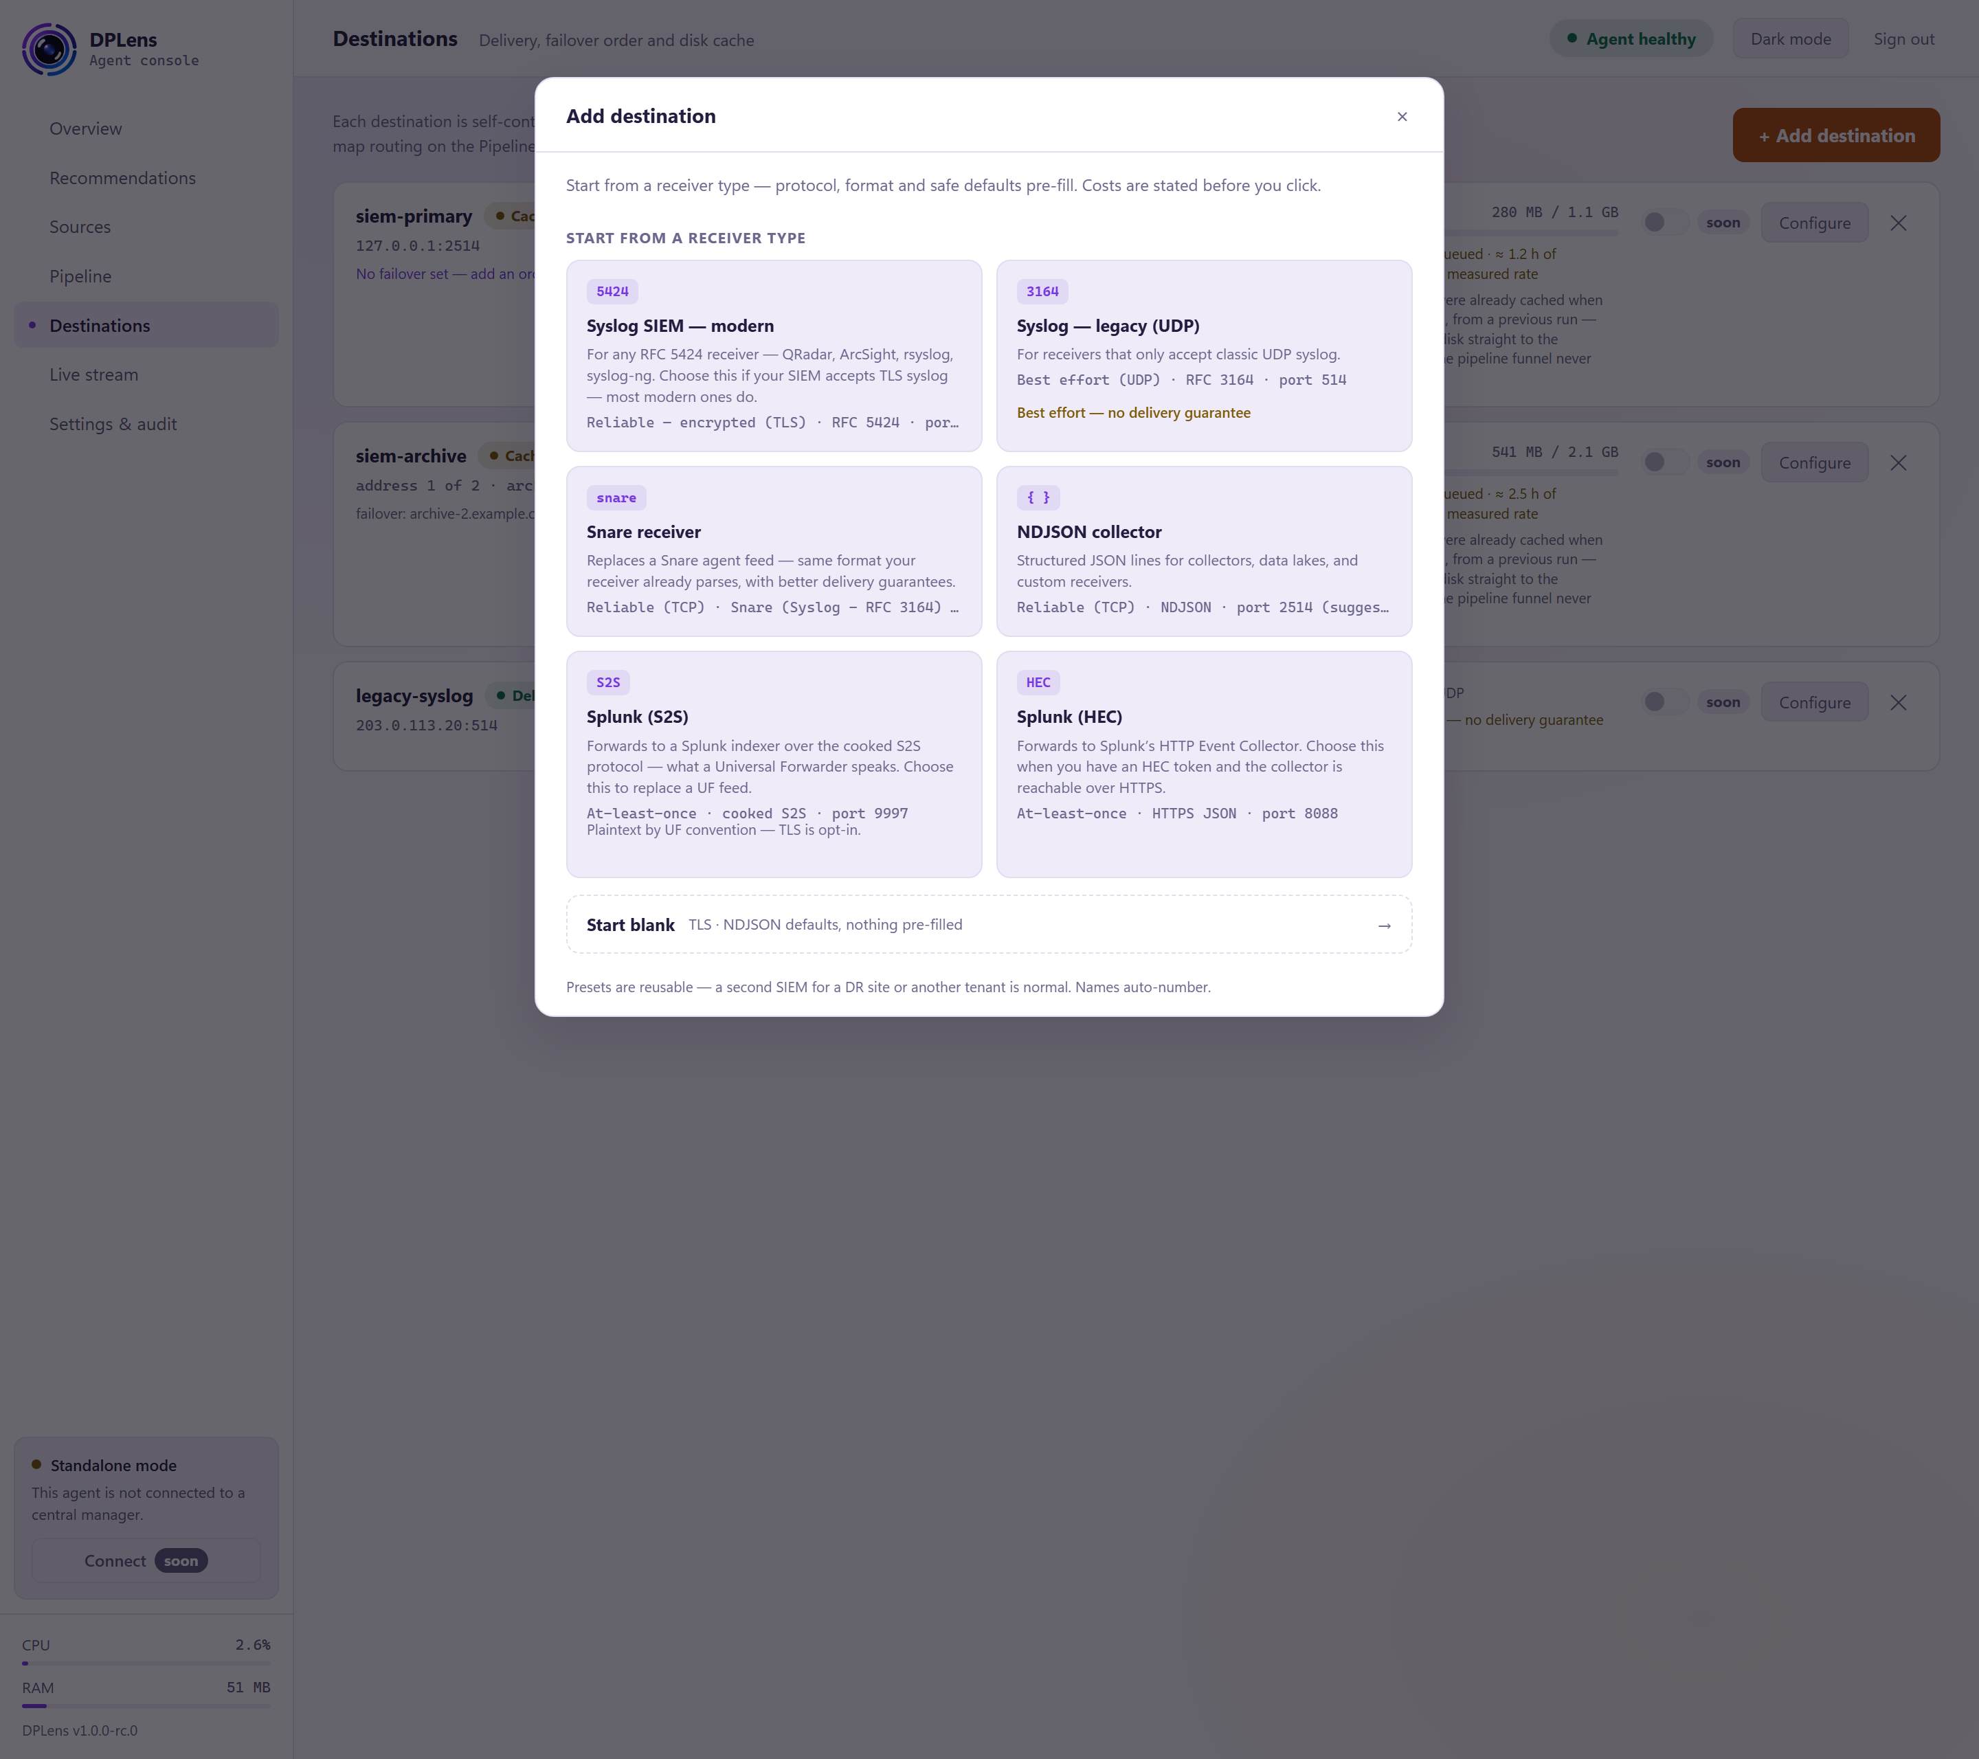Toggle the siem-archive enable switch
The image size is (1979, 1759).
(1665, 462)
